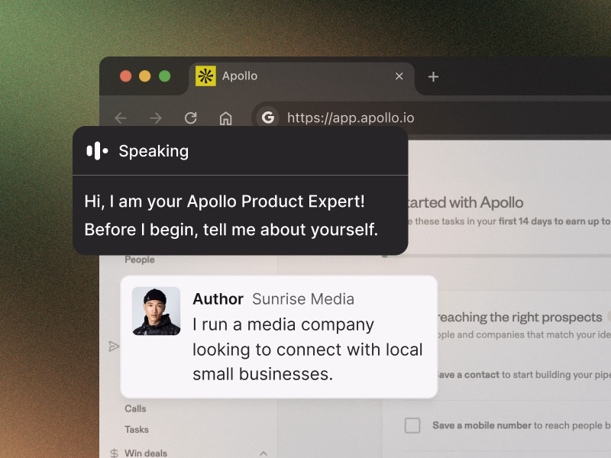
Task: Click the dollar icon beside Win deals
Action: [x=114, y=453]
